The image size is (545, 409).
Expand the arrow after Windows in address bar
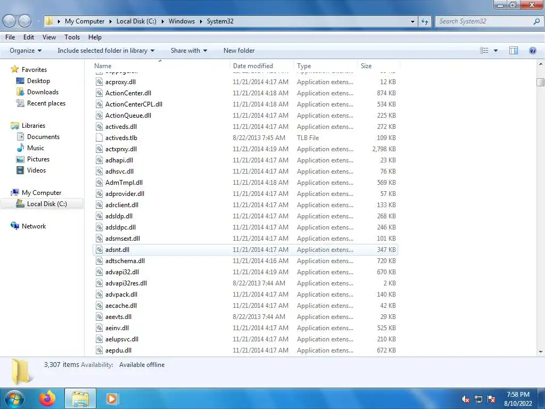201,21
